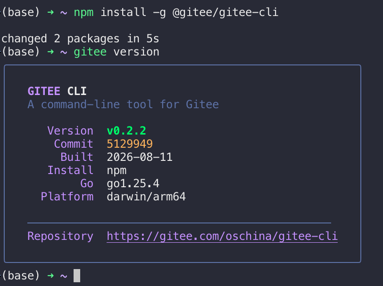Click the 'install' word in the npm command
The image size is (383, 286).
[x=123, y=12]
